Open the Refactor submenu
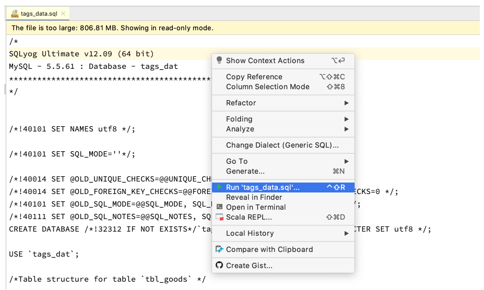Viewport: 484px width, 290px height. pos(283,103)
